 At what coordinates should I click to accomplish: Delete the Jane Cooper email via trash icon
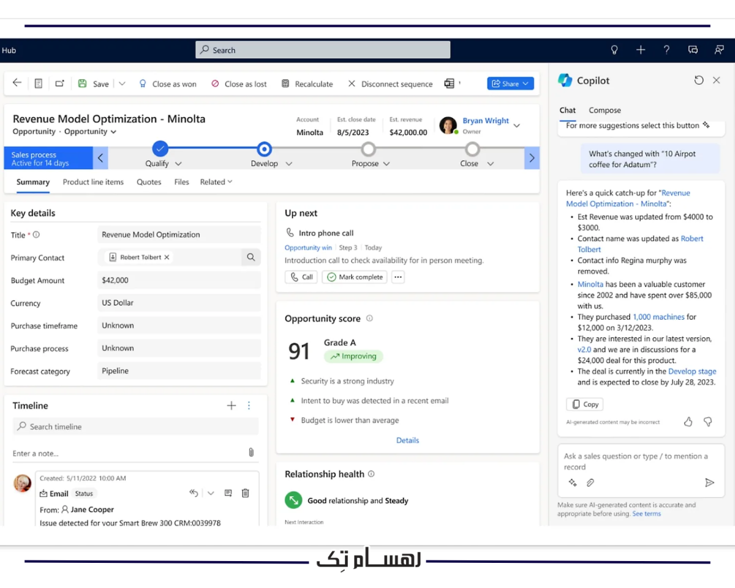245,493
